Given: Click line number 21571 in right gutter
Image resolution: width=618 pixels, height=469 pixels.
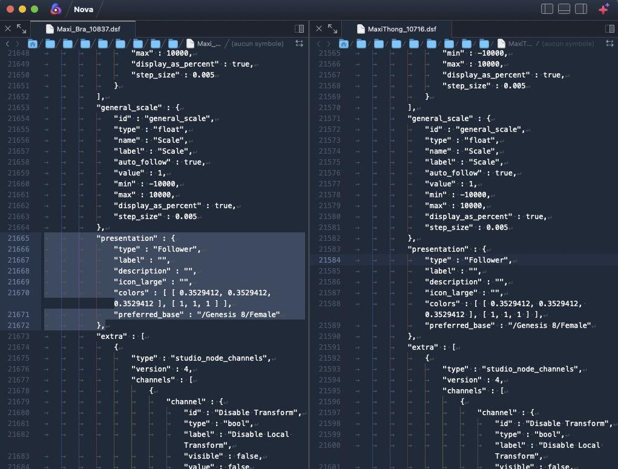Looking at the screenshot, I should pos(329,118).
